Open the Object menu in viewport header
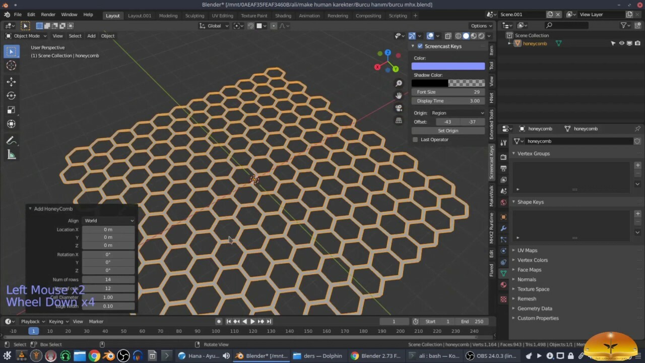 tap(107, 36)
